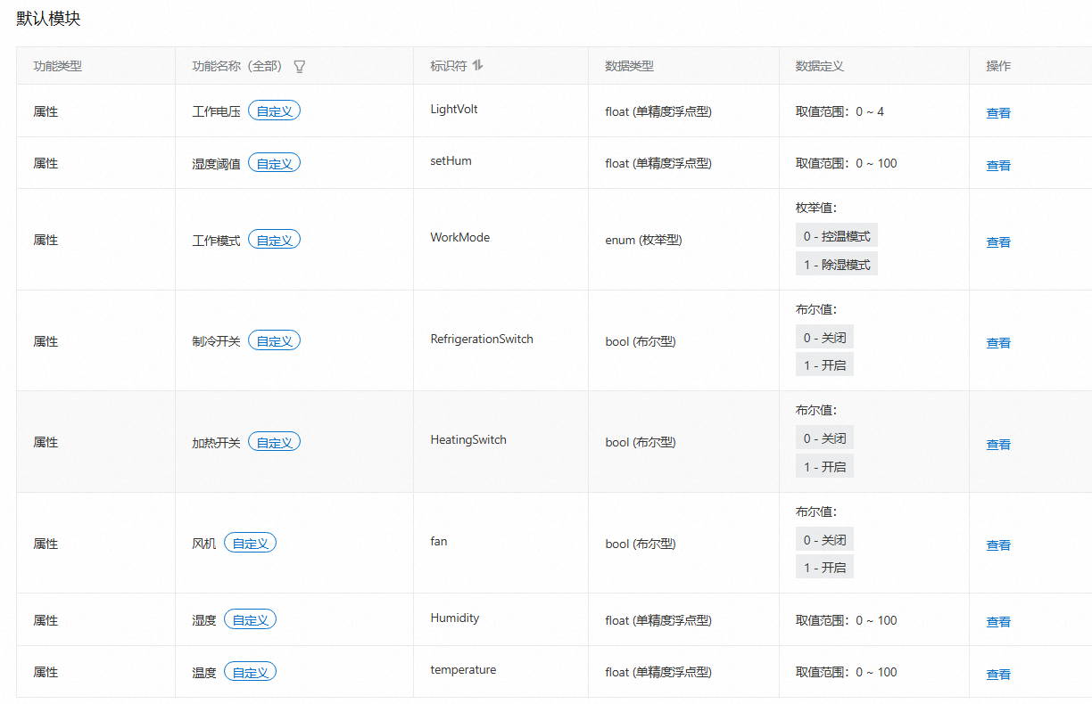Select the fan identifier text
This screenshot has height=704, width=1092.
439,541
